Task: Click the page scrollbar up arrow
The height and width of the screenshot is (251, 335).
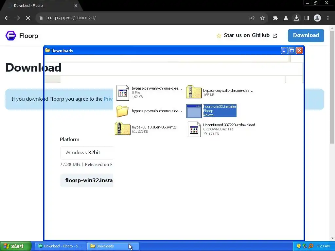Action: pyautogui.click(x=332, y=28)
